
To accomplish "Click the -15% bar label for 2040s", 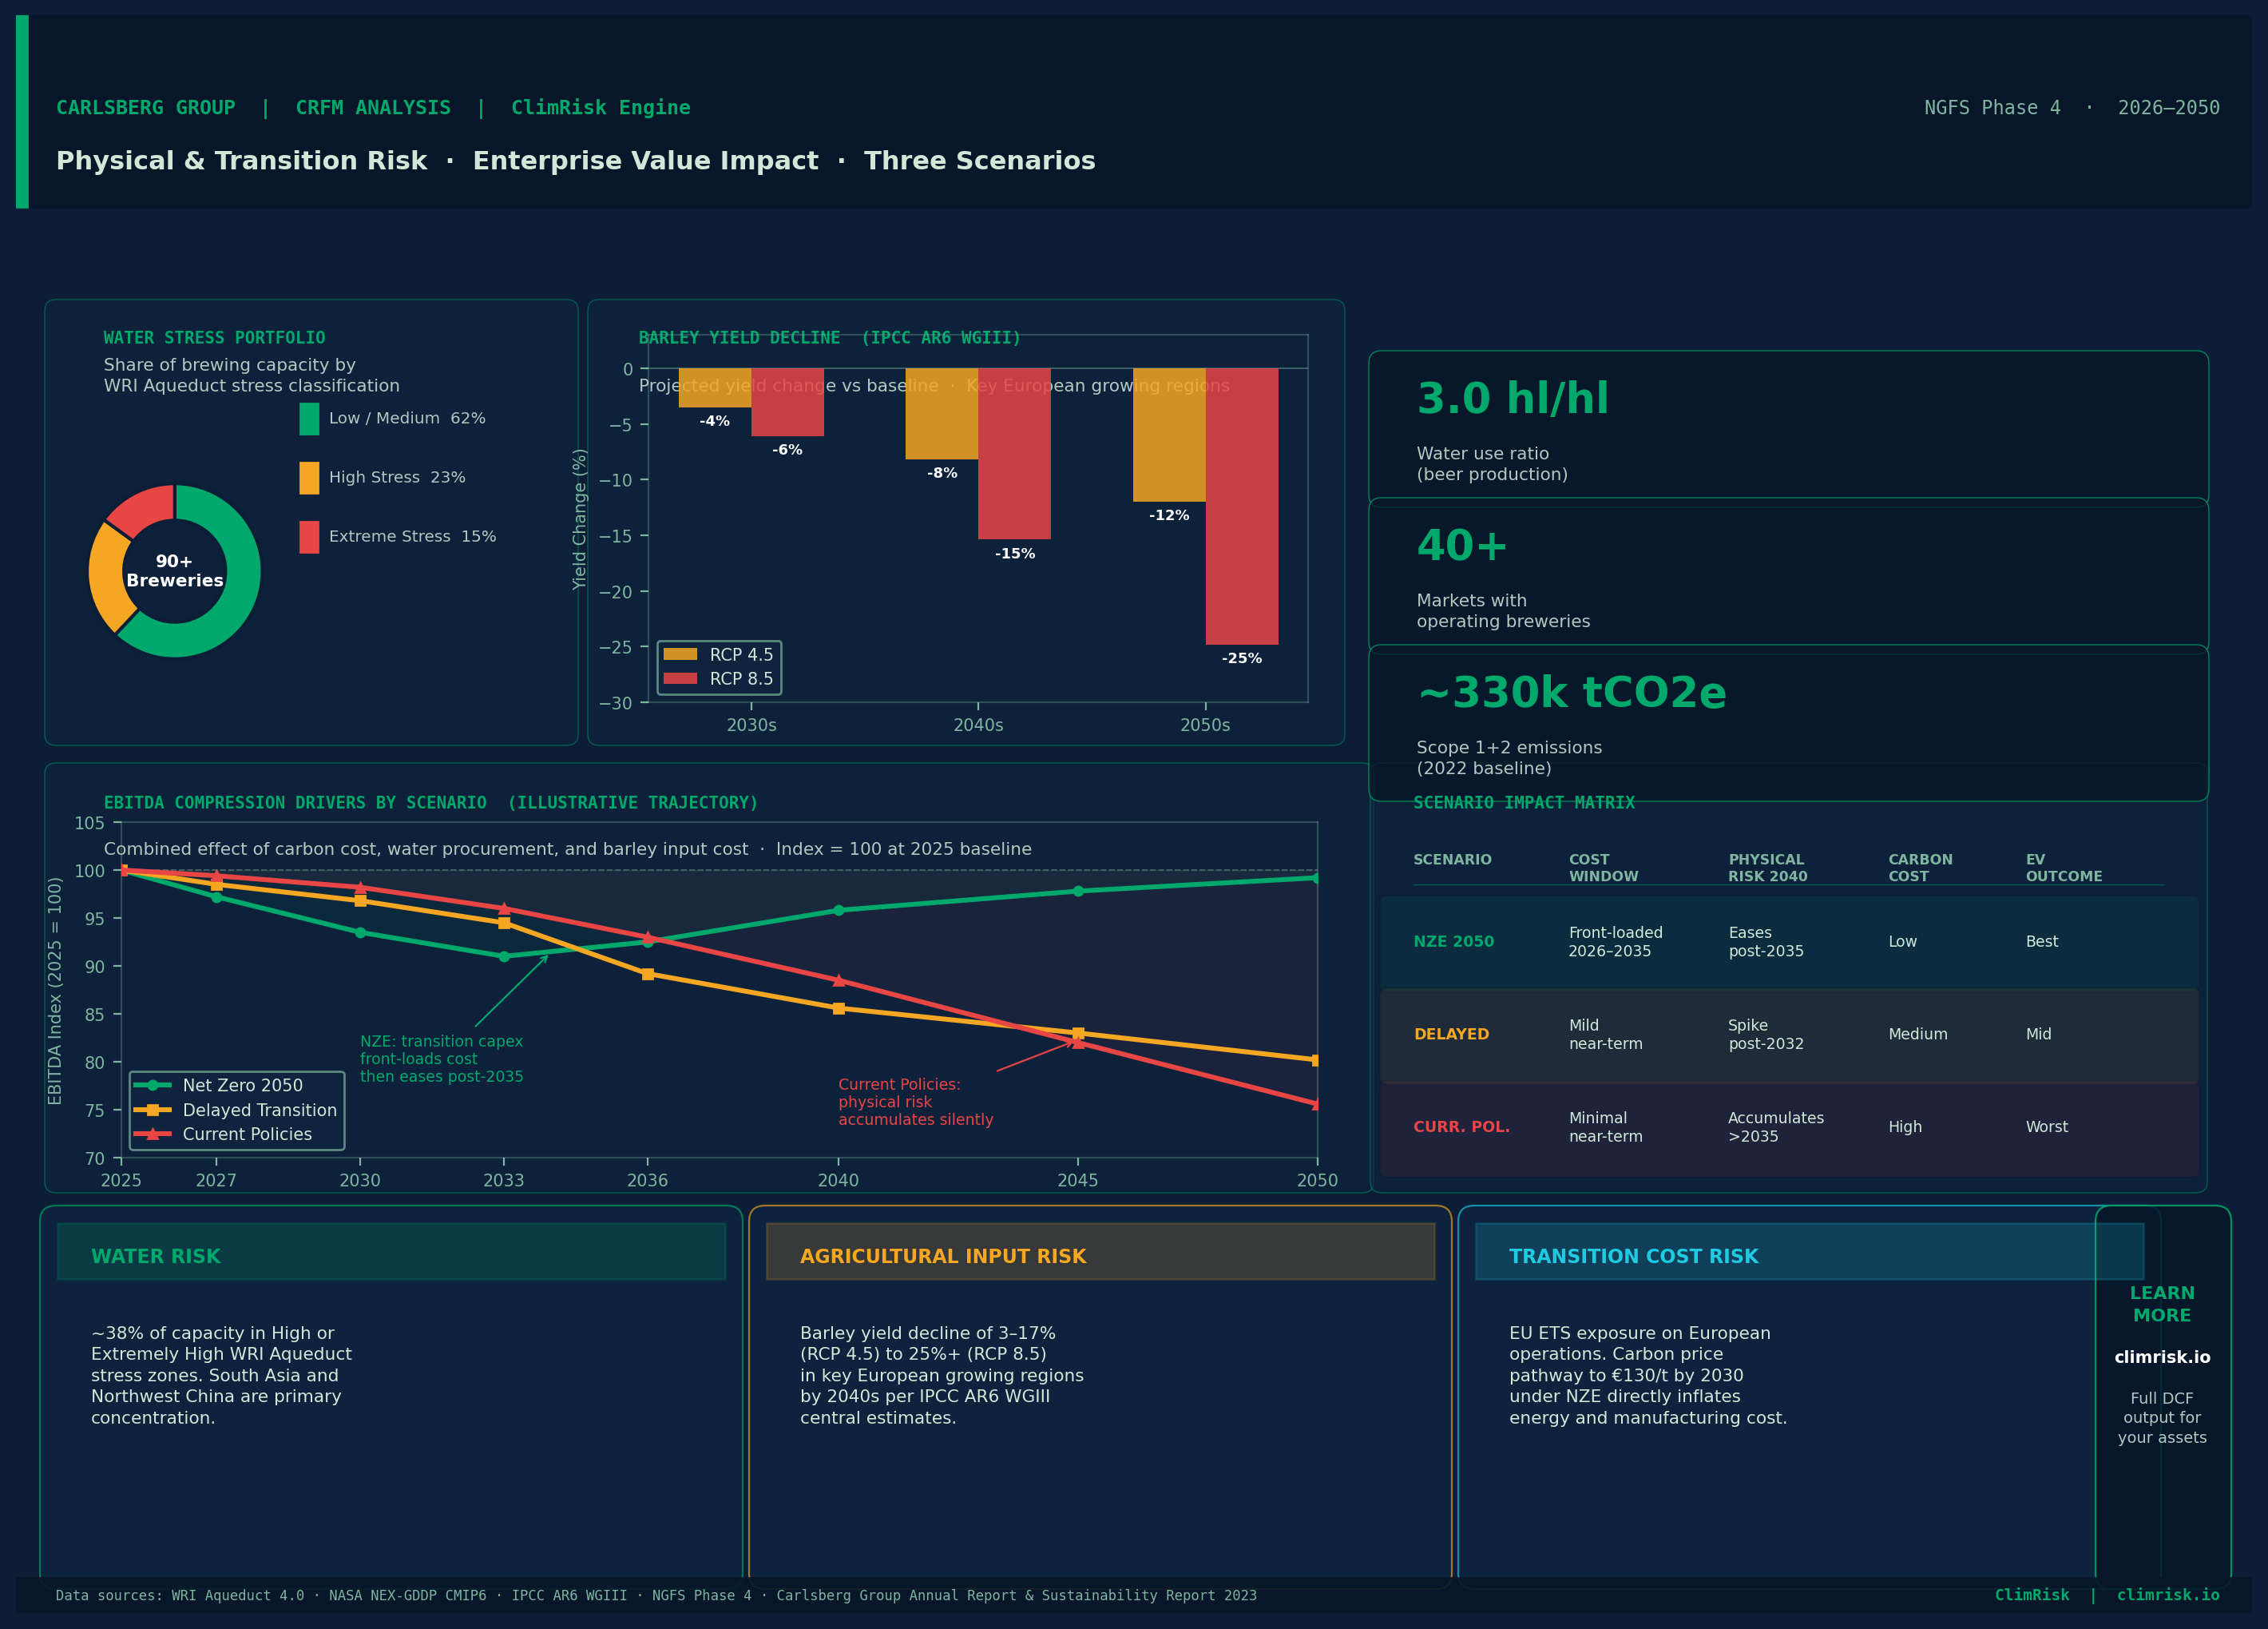I will 1014,554.
